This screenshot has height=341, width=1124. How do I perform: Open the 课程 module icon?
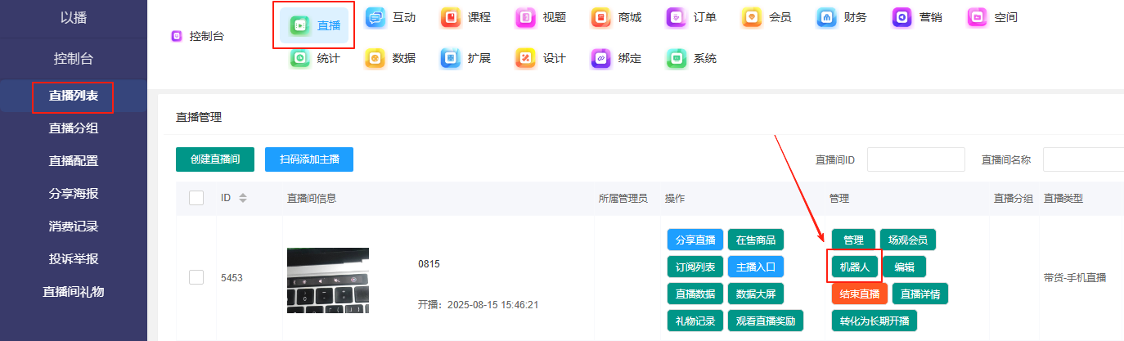click(x=451, y=17)
